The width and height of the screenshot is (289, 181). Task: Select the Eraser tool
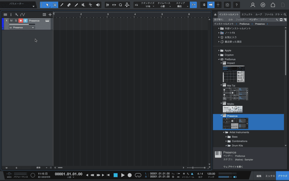(69, 5)
